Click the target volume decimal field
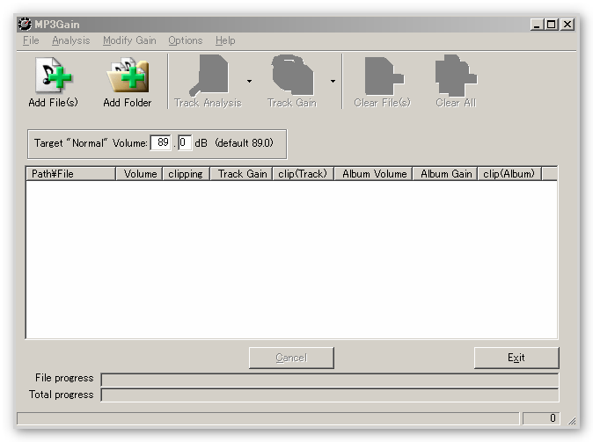Image resolution: width=593 pixels, height=442 pixels. pos(185,143)
